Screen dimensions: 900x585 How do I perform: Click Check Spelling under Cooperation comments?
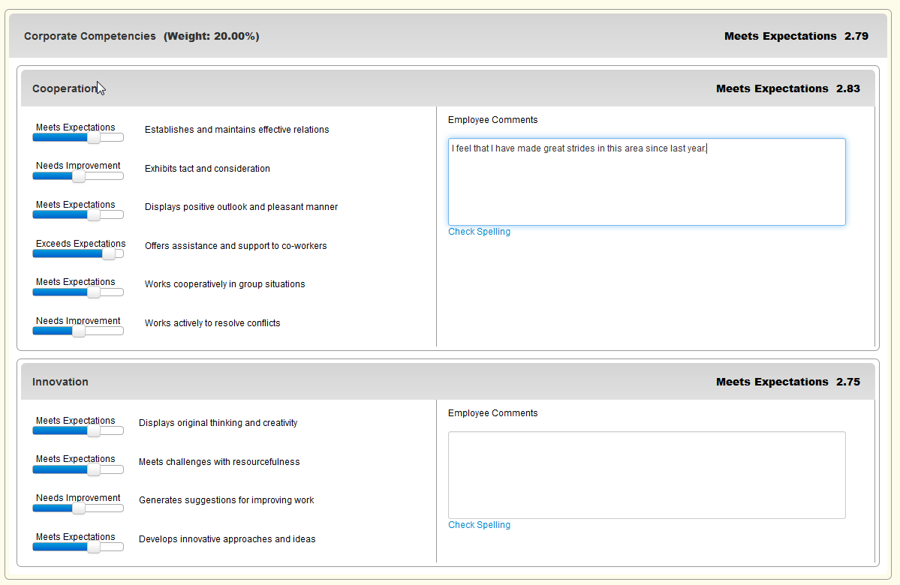(x=479, y=232)
